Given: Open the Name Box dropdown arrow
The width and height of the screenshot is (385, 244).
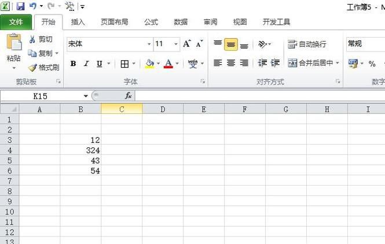Looking at the screenshot, I should pyautogui.click(x=86, y=96).
